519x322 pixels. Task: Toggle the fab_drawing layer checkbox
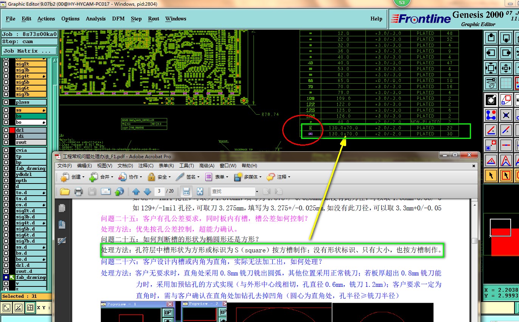tap(6, 168)
